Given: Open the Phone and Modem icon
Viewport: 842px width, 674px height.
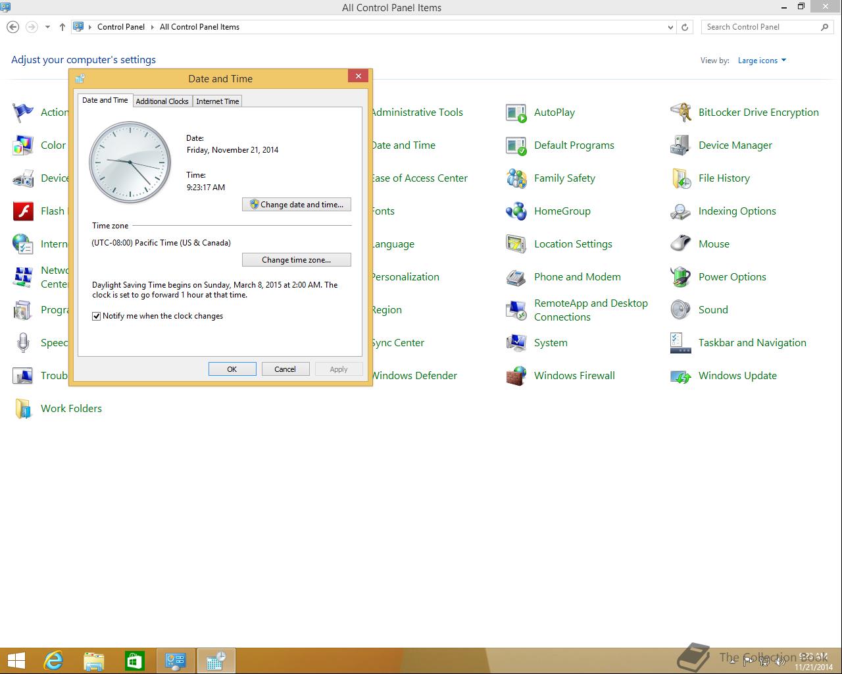Looking at the screenshot, I should (516, 277).
